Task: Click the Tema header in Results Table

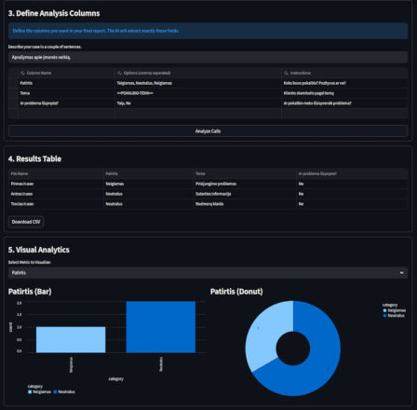Action: 245,173
